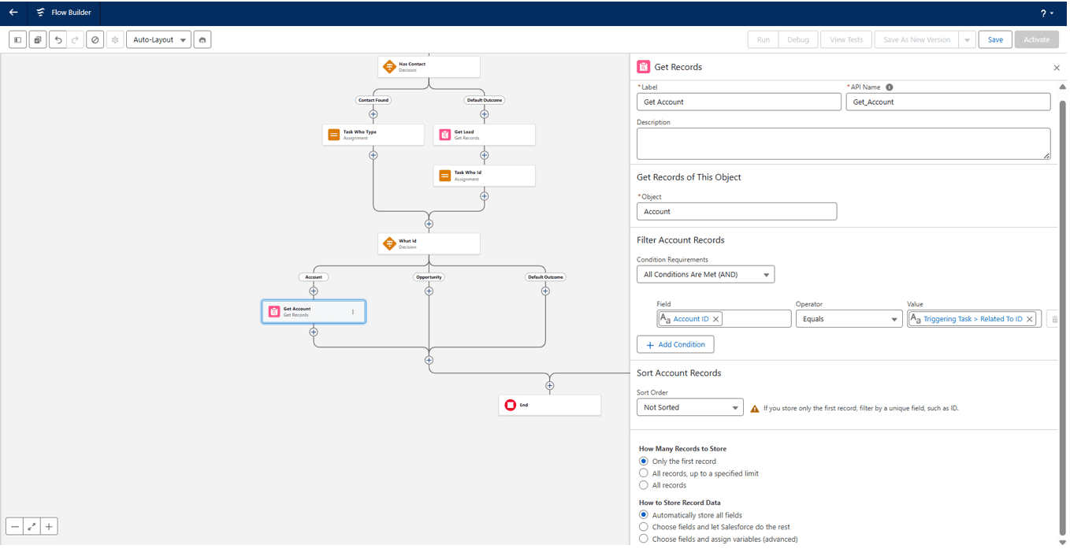Click the Default Outcome label under What Id
Viewport: 1070px width, 549px height.
[x=545, y=277]
